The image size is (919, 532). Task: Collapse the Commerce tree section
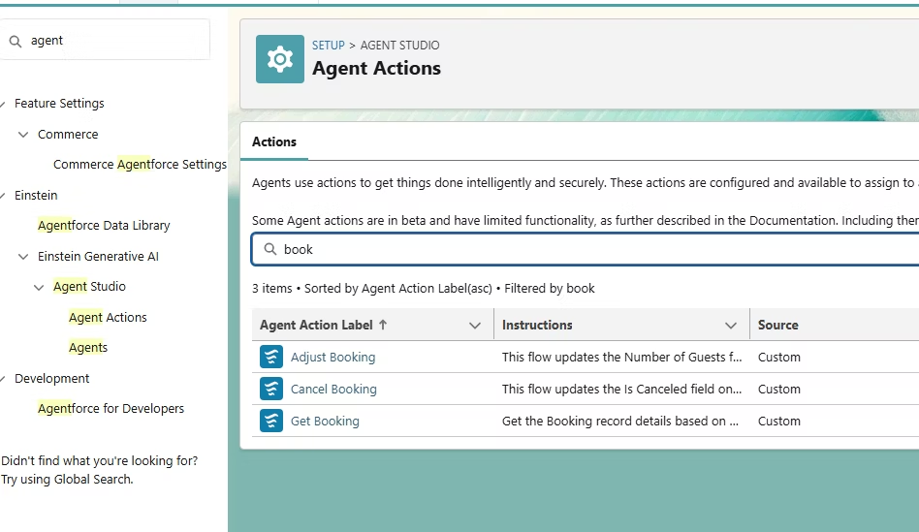click(x=23, y=134)
